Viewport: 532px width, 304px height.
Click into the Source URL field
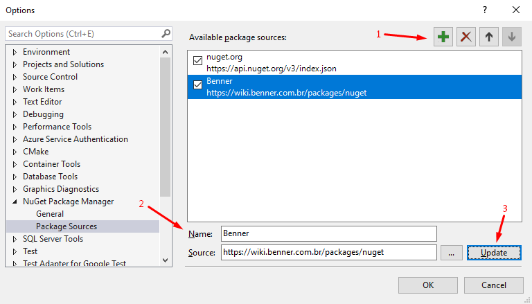click(x=329, y=253)
